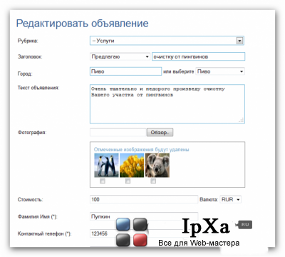The image size is (285, 257).
Task: Click the Валюта label
Action: coord(209,199)
